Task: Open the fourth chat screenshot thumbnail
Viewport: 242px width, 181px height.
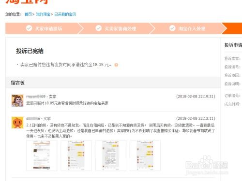Action: (x=145, y=155)
